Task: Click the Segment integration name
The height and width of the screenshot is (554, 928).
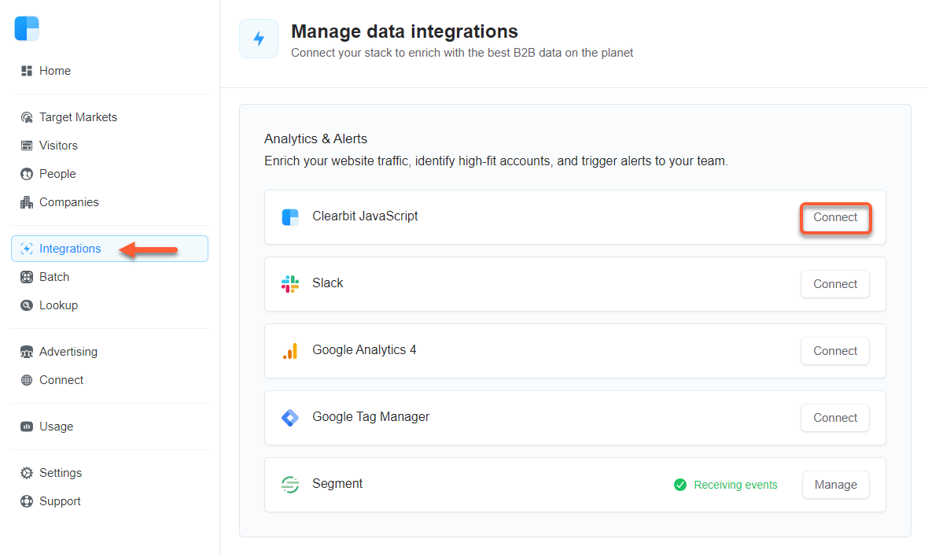Action: coord(337,484)
